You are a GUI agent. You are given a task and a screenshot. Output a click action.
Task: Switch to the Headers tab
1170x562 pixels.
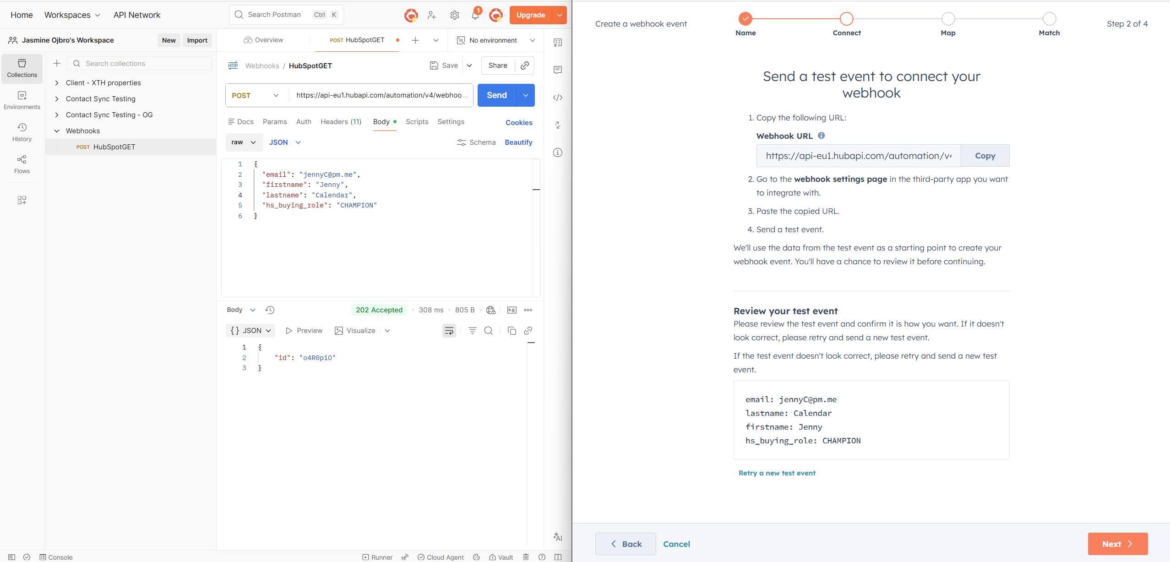341,122
